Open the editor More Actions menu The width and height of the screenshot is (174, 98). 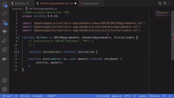170,3
